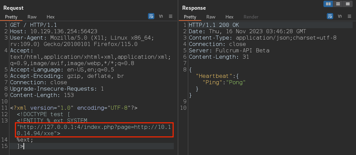Switch to Request Hex tab

click(x=51, y=17)
